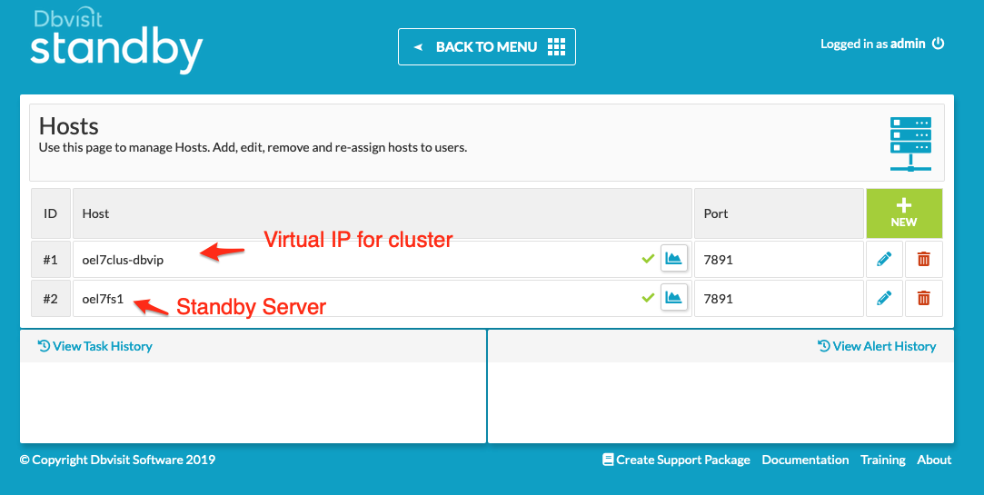Click the Hosts page heading
The image size is (984, 495).
click(69, 126)
